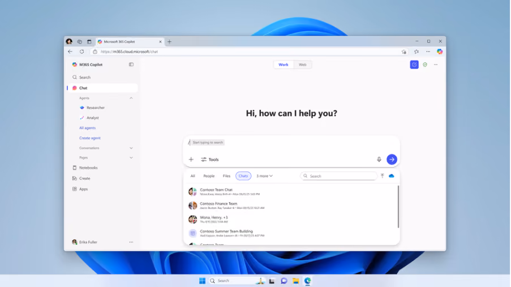Select Chat in the sidebar
This screenshot has width=511, height=287.
click(102, 88)
